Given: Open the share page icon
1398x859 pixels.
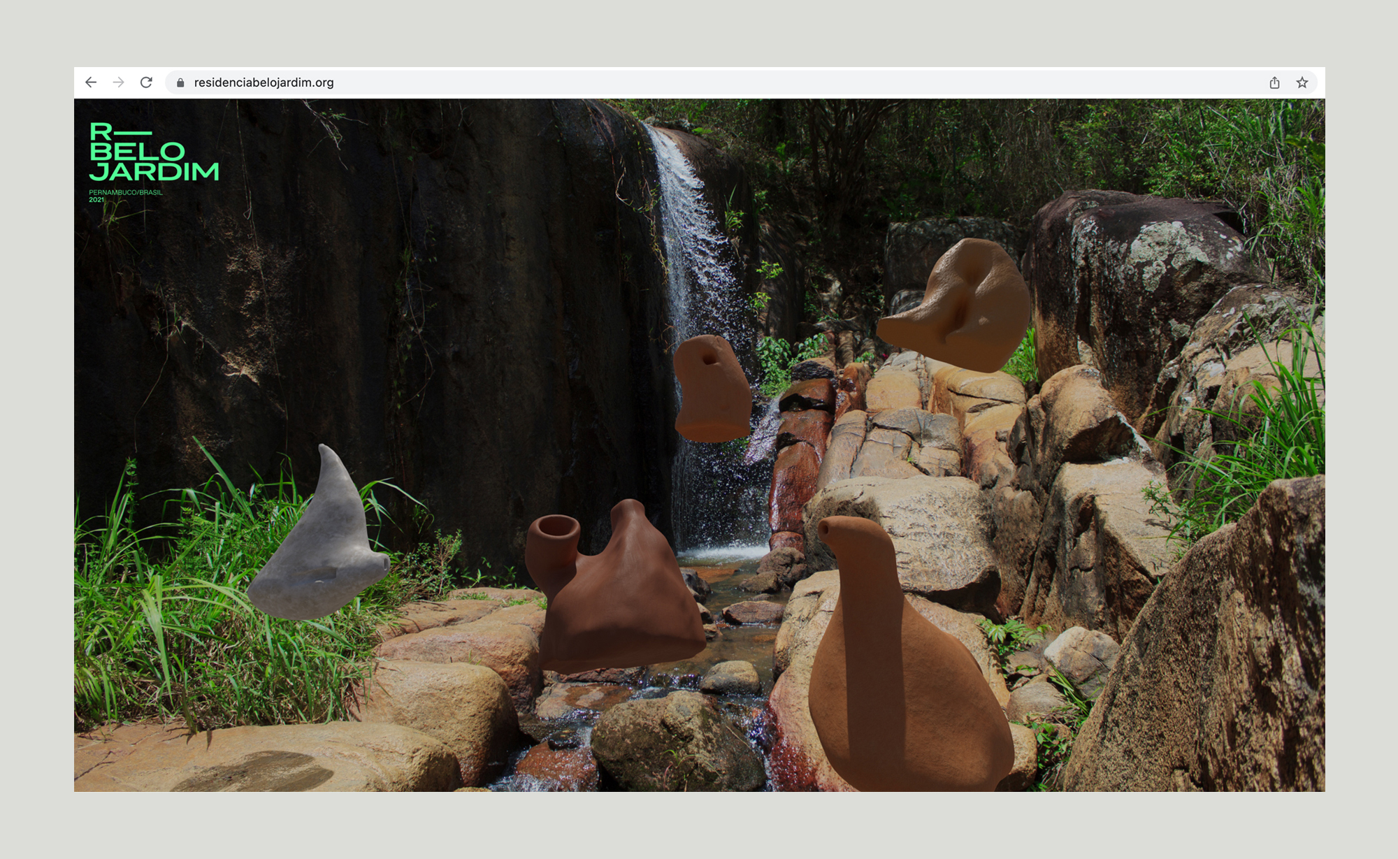Looking at the screenshot, I should [1274, 82].
